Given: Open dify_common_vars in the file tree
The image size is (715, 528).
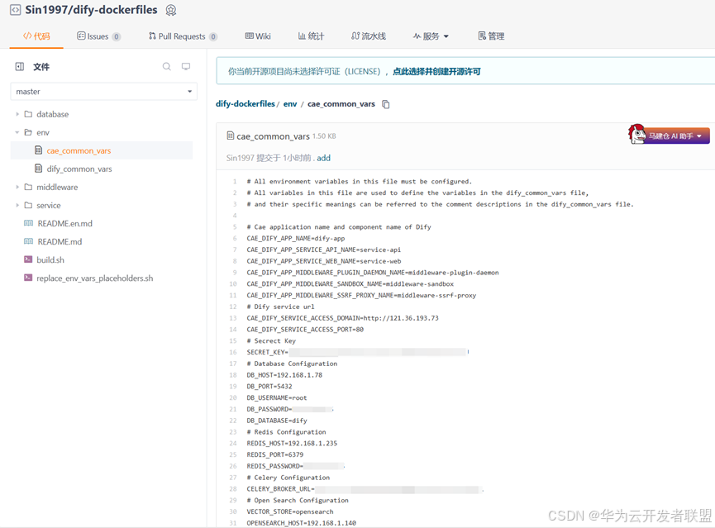Looking at the screenshot, I should pyautogui.click(x=79, y=169).
